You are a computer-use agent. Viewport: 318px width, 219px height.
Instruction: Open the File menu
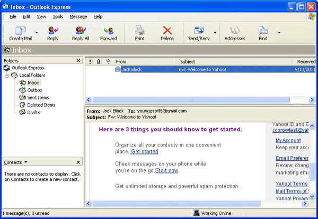[x=13, y=16]
